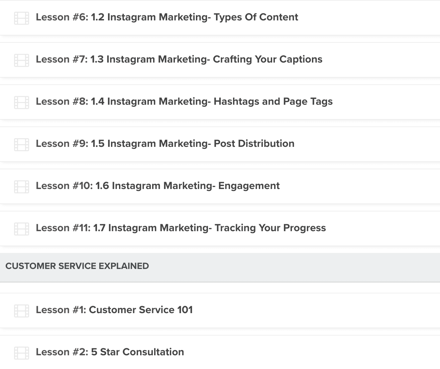
Task: Click the film icon beside Lesson #7
Action: [21, 60]
